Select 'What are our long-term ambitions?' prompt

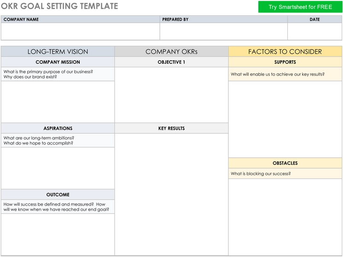39,138
